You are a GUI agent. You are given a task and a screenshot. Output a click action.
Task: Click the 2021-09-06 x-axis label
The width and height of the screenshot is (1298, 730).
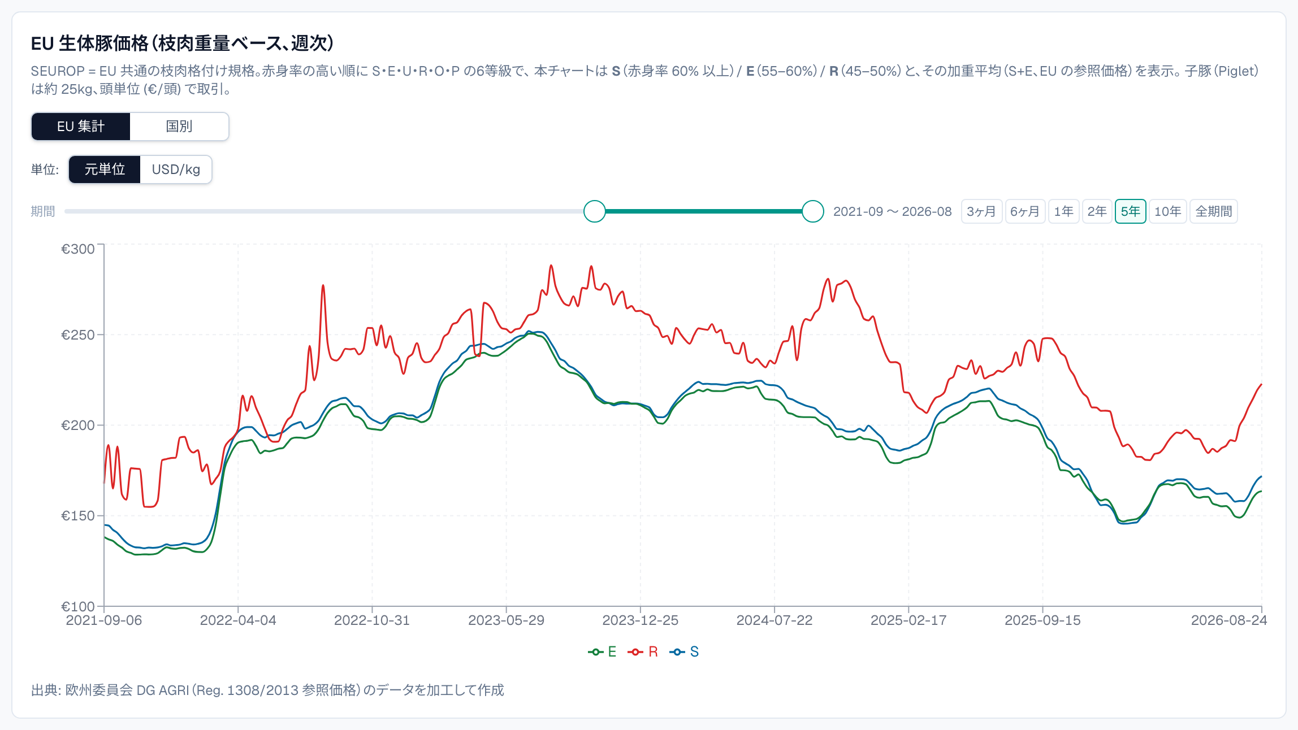pos(104,620)
